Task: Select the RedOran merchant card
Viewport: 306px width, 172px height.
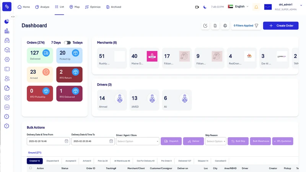Action: [242, 58]
